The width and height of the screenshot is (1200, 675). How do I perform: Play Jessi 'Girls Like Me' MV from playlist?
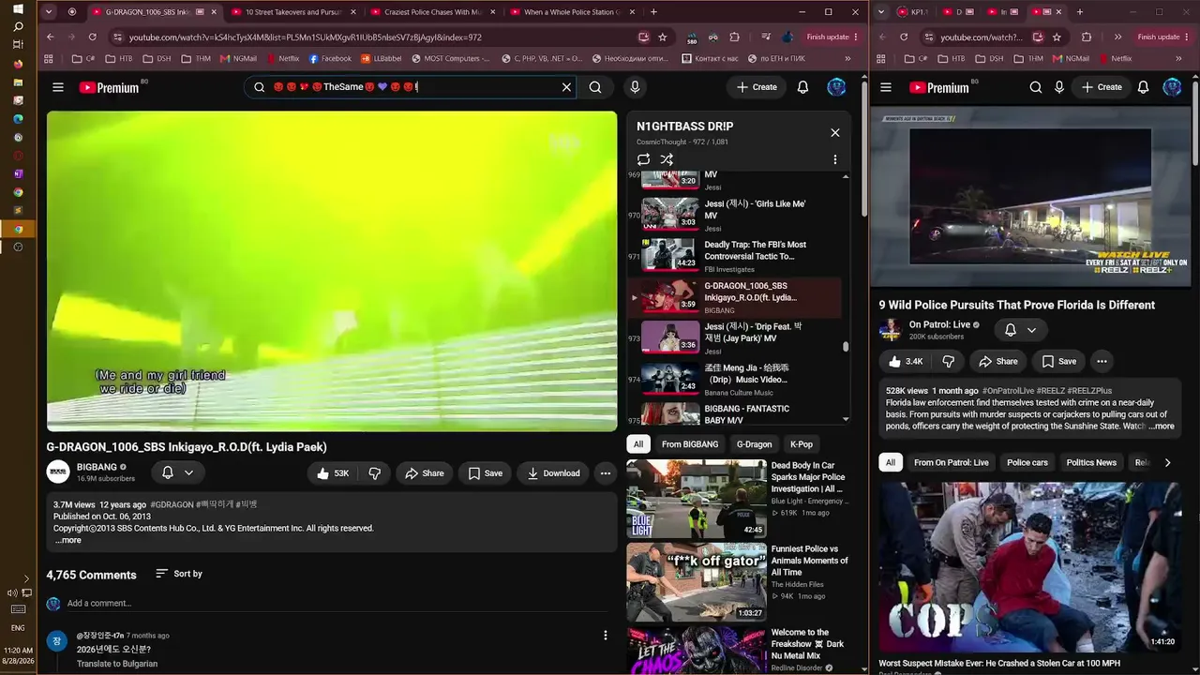click(734, 214)
